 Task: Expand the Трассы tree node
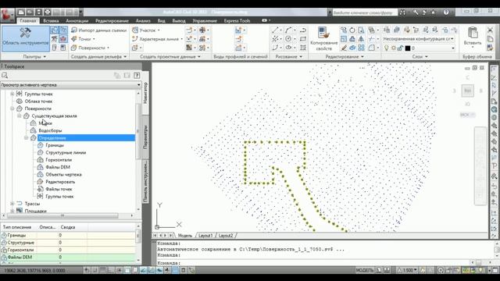point(12,203)
